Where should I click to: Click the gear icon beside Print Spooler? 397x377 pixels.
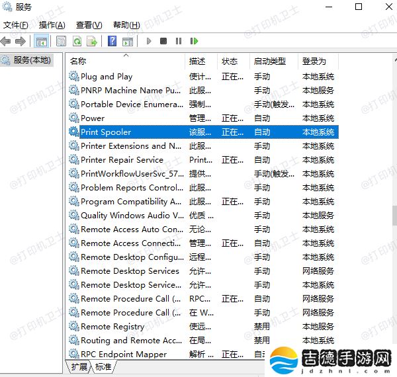[74, 132]
